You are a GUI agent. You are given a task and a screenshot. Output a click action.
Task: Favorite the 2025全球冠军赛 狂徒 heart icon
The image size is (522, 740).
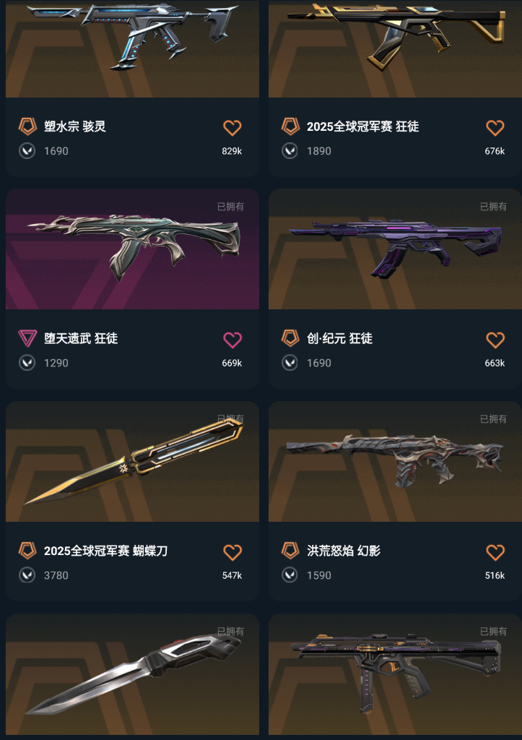pos(495,127)
